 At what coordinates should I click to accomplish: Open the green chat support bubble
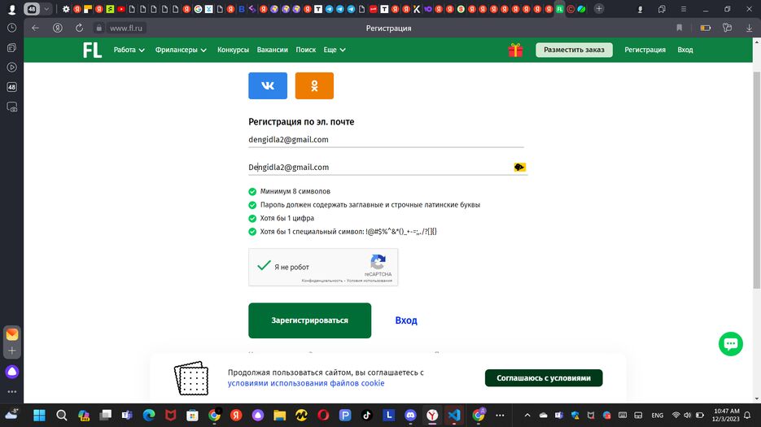(x=730, y=343)
